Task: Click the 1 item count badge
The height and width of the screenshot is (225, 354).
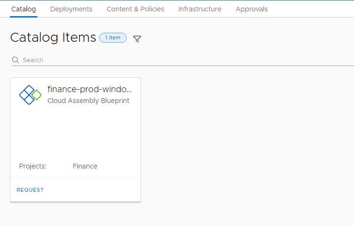Action: tap(113, 38)
